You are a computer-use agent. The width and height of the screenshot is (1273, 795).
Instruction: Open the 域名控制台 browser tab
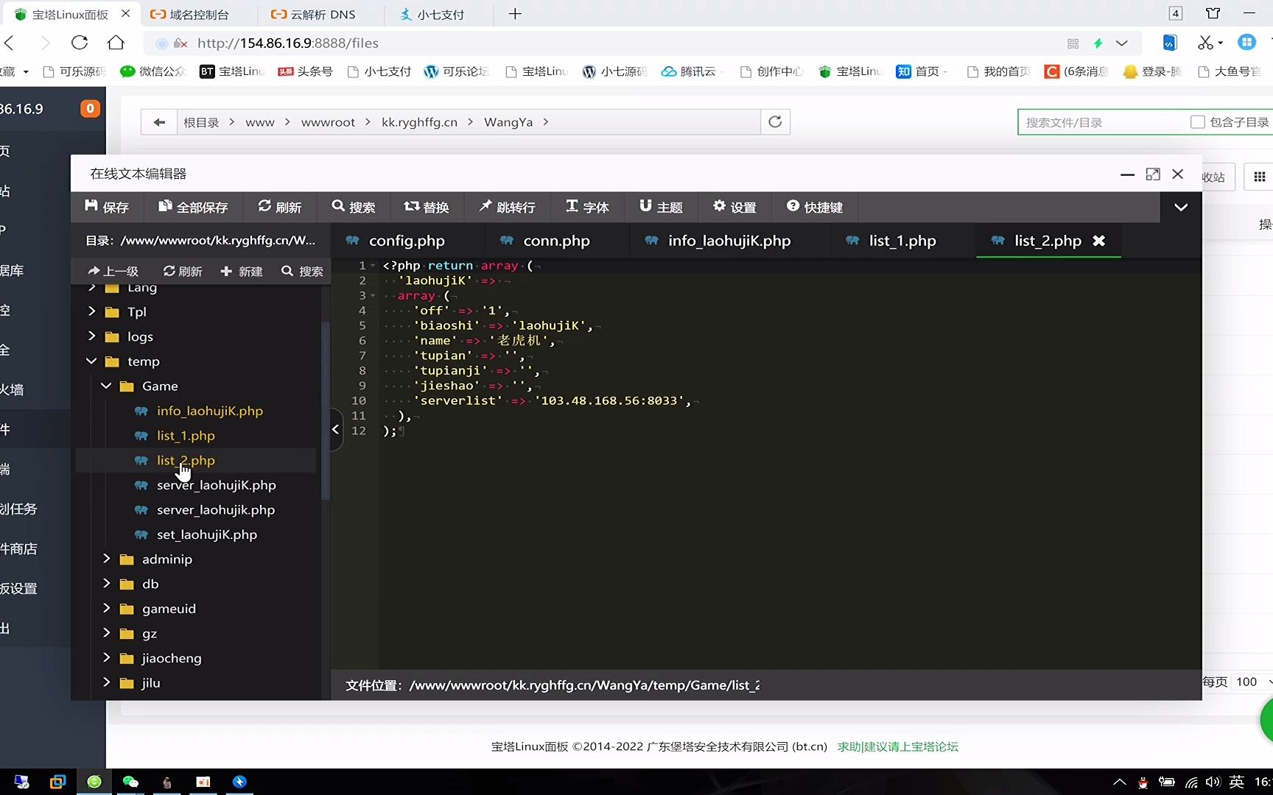point(197,14)
